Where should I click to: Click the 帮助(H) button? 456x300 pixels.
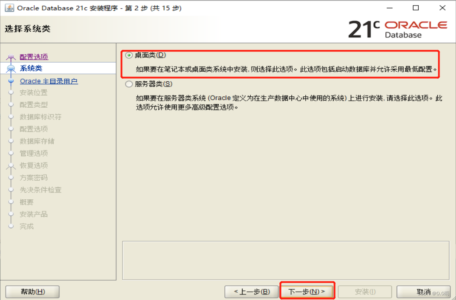pyautogui.click(x=32, y=291)
